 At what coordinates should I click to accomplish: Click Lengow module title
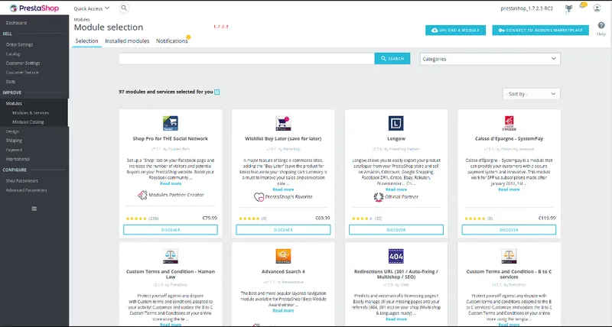[396, 139]
